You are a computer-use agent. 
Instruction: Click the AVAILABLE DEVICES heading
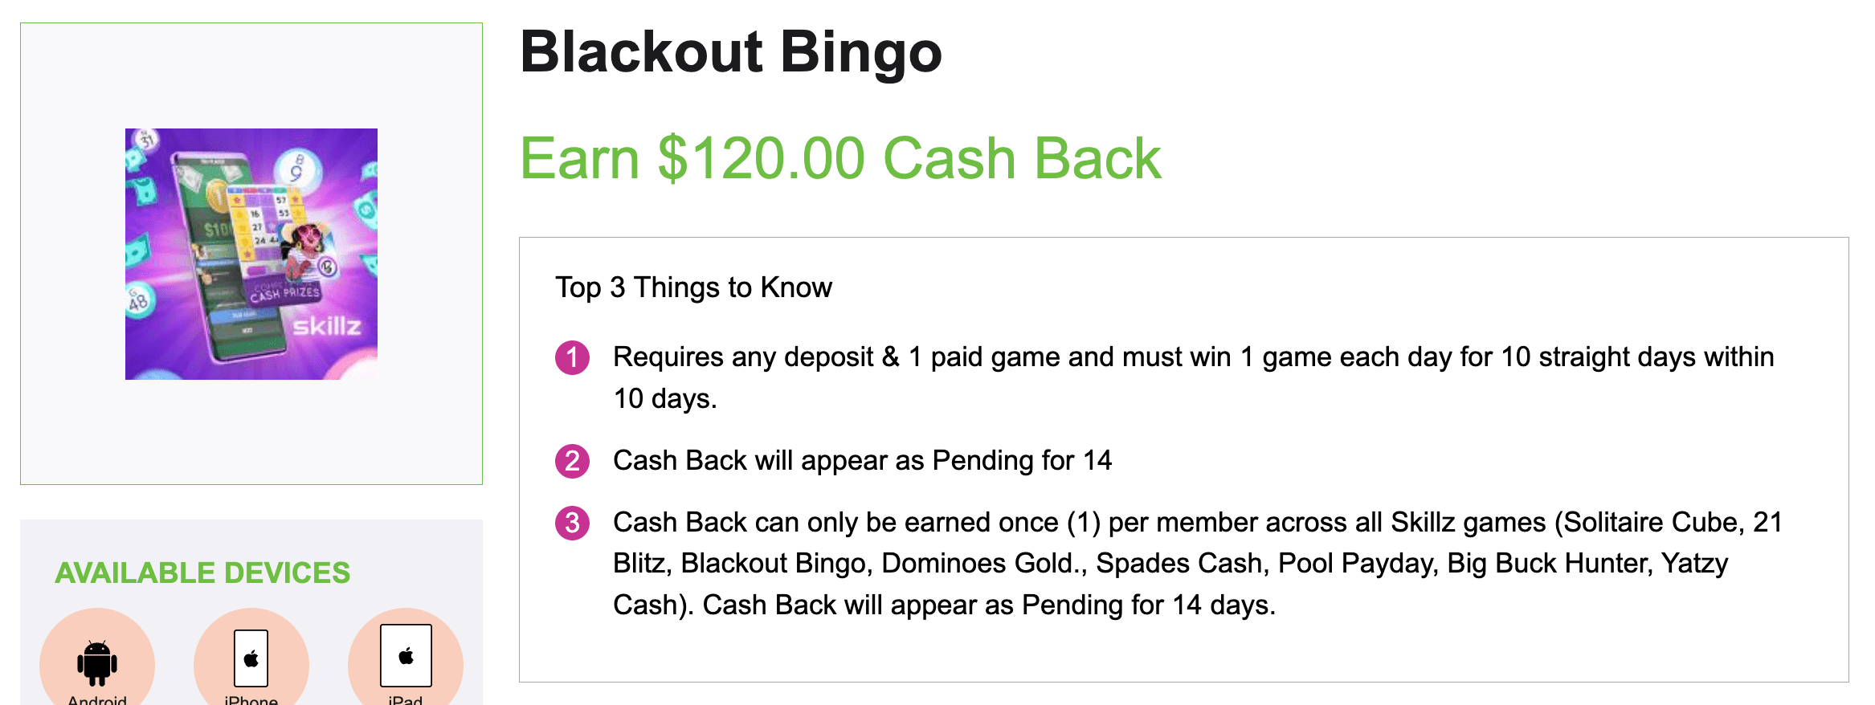click(202, 573)
